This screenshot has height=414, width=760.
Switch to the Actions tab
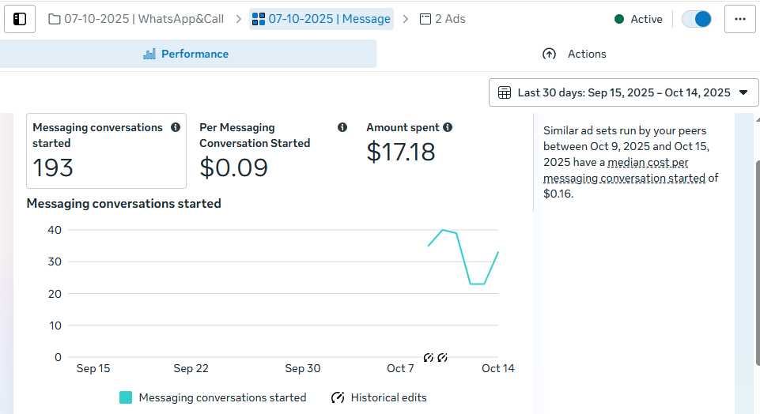coord(575,54)
